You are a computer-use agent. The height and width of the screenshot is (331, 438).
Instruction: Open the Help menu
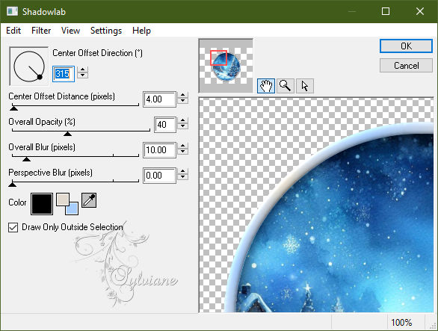[x=141, y=31]
